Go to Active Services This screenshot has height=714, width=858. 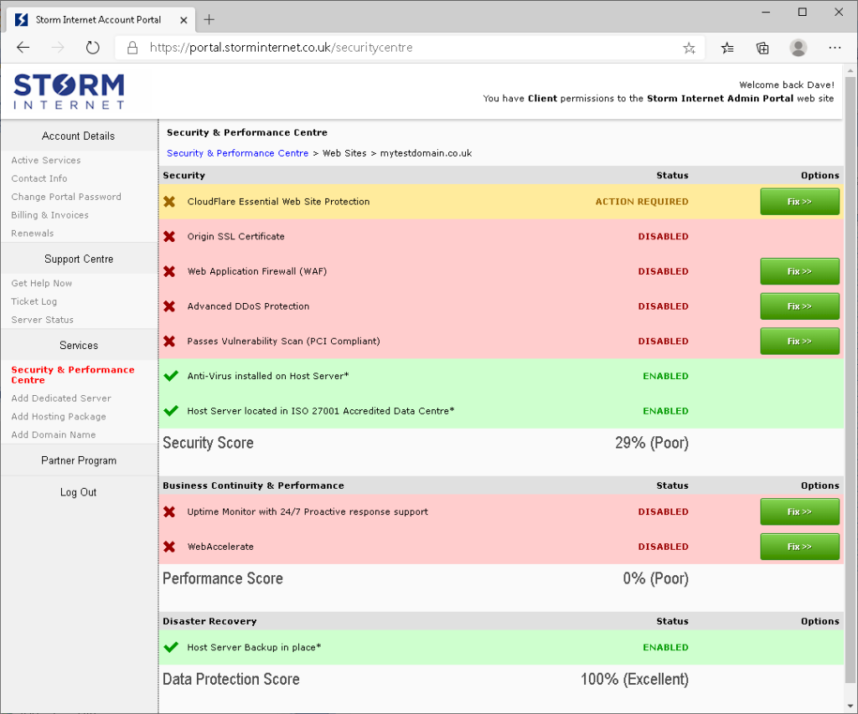[x=46, y=160]
